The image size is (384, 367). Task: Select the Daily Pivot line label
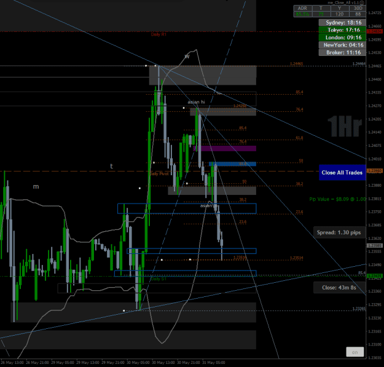point(159,174)
